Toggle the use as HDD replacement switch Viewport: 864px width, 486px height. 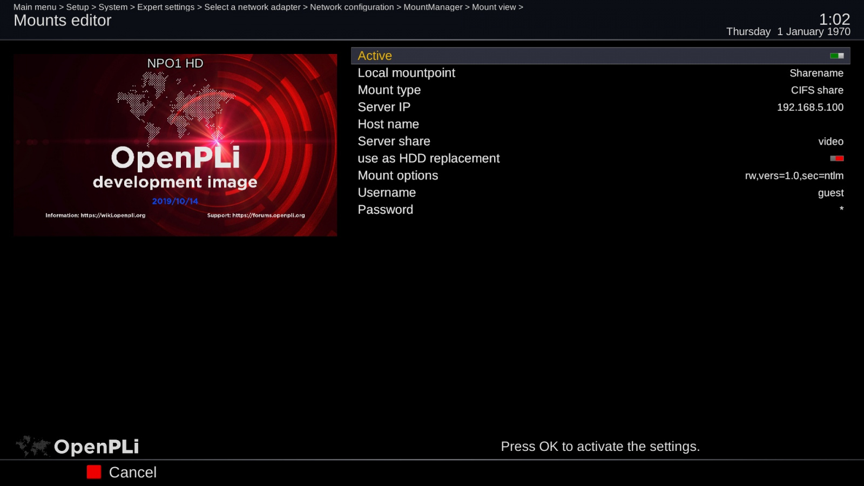click(x=836, y=158)
